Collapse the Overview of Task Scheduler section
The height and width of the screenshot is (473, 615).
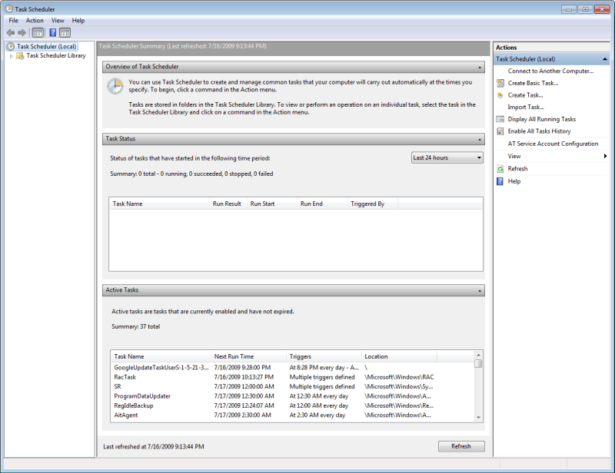(x=480, y=67)
